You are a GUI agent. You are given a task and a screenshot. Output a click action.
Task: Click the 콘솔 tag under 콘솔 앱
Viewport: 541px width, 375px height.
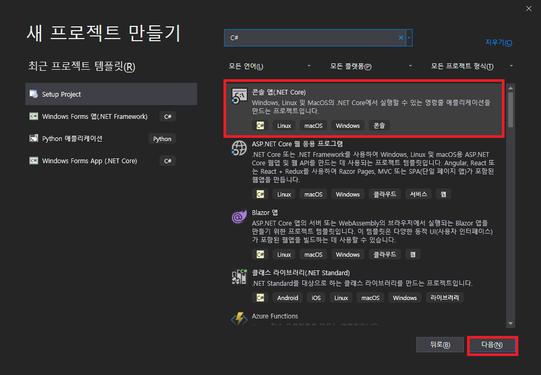(x=379, y=126)
